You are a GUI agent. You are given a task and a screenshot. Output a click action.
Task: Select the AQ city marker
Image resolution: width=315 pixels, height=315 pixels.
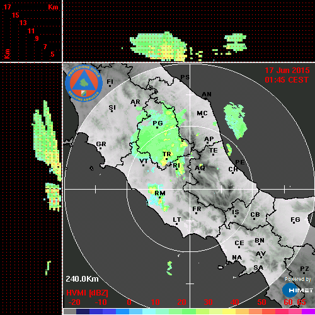(x=200, y=168)
